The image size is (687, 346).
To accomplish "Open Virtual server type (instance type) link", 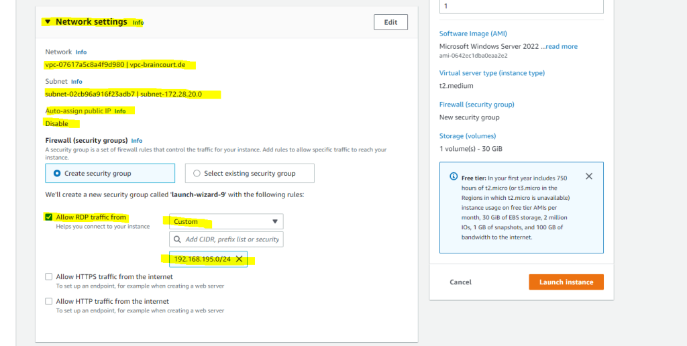I will tap(492, 73).
